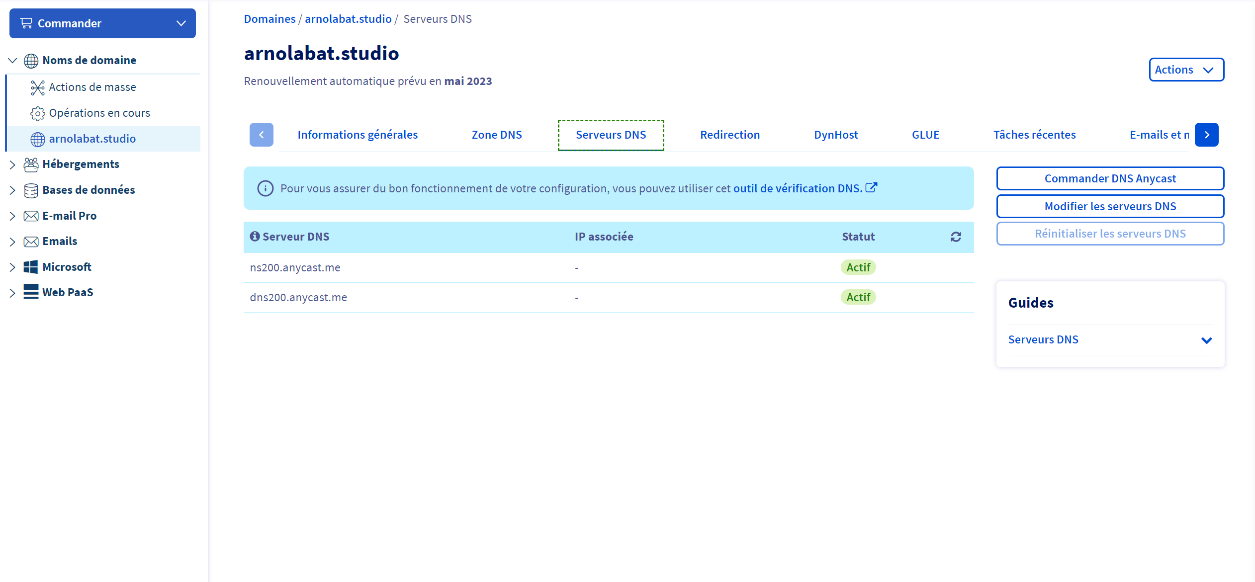Screen dimensions: 1255x582
Task: Click the external link icon after outil de vérification DNS
Action: pyautogui.click(x=871, y=188)
